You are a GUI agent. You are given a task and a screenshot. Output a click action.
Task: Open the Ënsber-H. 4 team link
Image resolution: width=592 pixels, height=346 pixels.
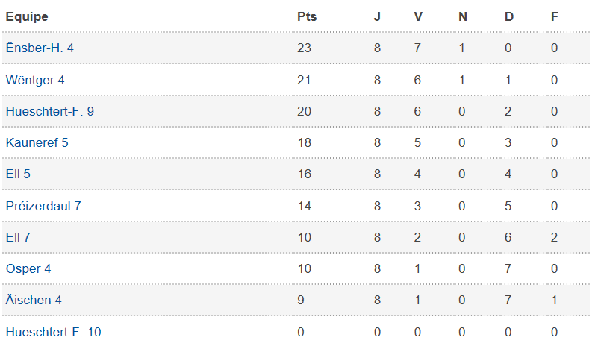point(40,48)
